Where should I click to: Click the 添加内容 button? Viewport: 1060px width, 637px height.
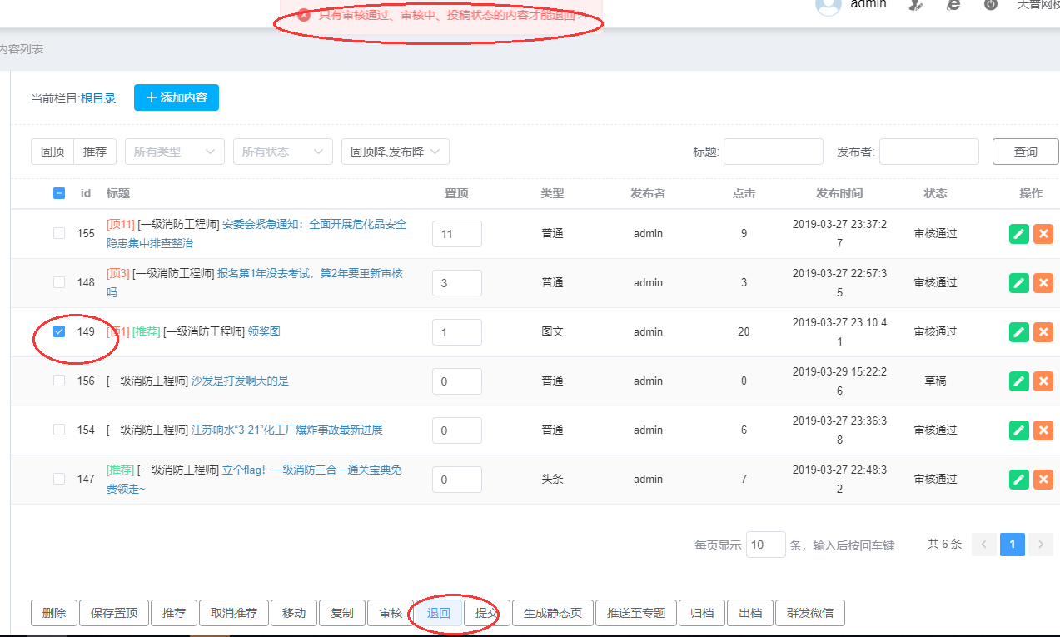pos(177,97)
